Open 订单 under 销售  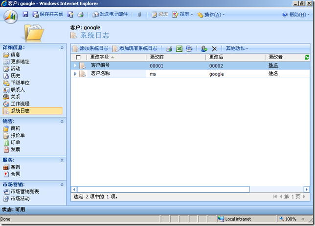pyautogui.click(x=12, y=143)
